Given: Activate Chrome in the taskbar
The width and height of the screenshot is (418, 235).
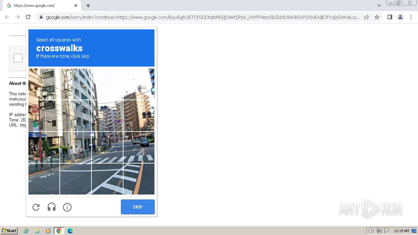Looking at the screenshot, I should 59,231.
